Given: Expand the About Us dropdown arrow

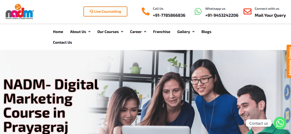Looking at the screenshot, I should coord(89,32).
